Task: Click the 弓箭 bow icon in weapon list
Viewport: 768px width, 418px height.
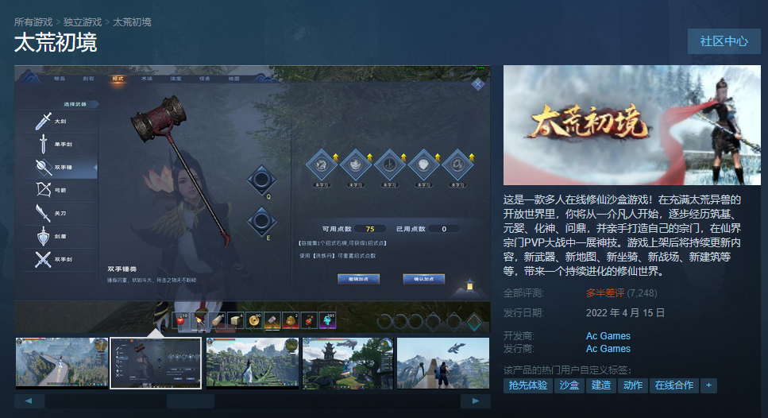Action: (x=43, y=190)
